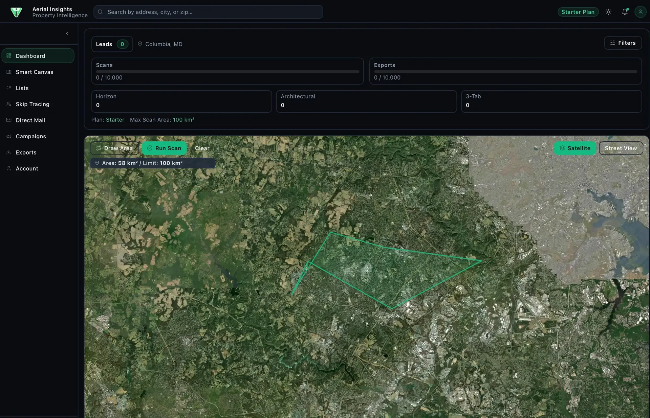The width and height of the screenshot is (650, 418).
Task: Switch the map to Street View
Action: [621, 148]
